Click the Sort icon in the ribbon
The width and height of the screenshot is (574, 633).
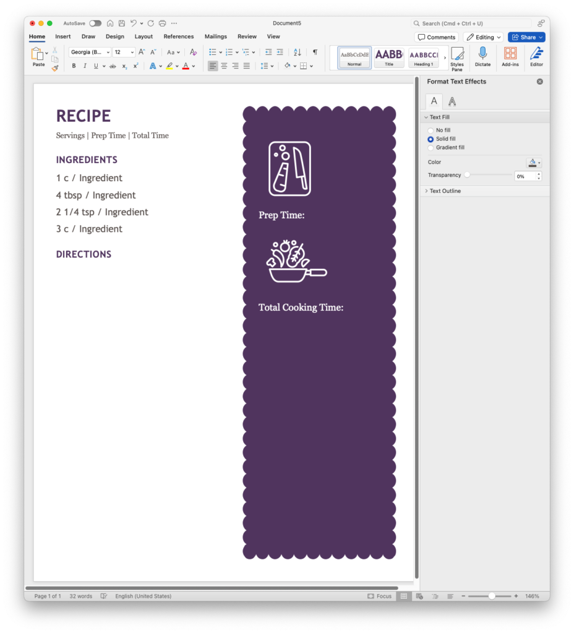[297, 52]
